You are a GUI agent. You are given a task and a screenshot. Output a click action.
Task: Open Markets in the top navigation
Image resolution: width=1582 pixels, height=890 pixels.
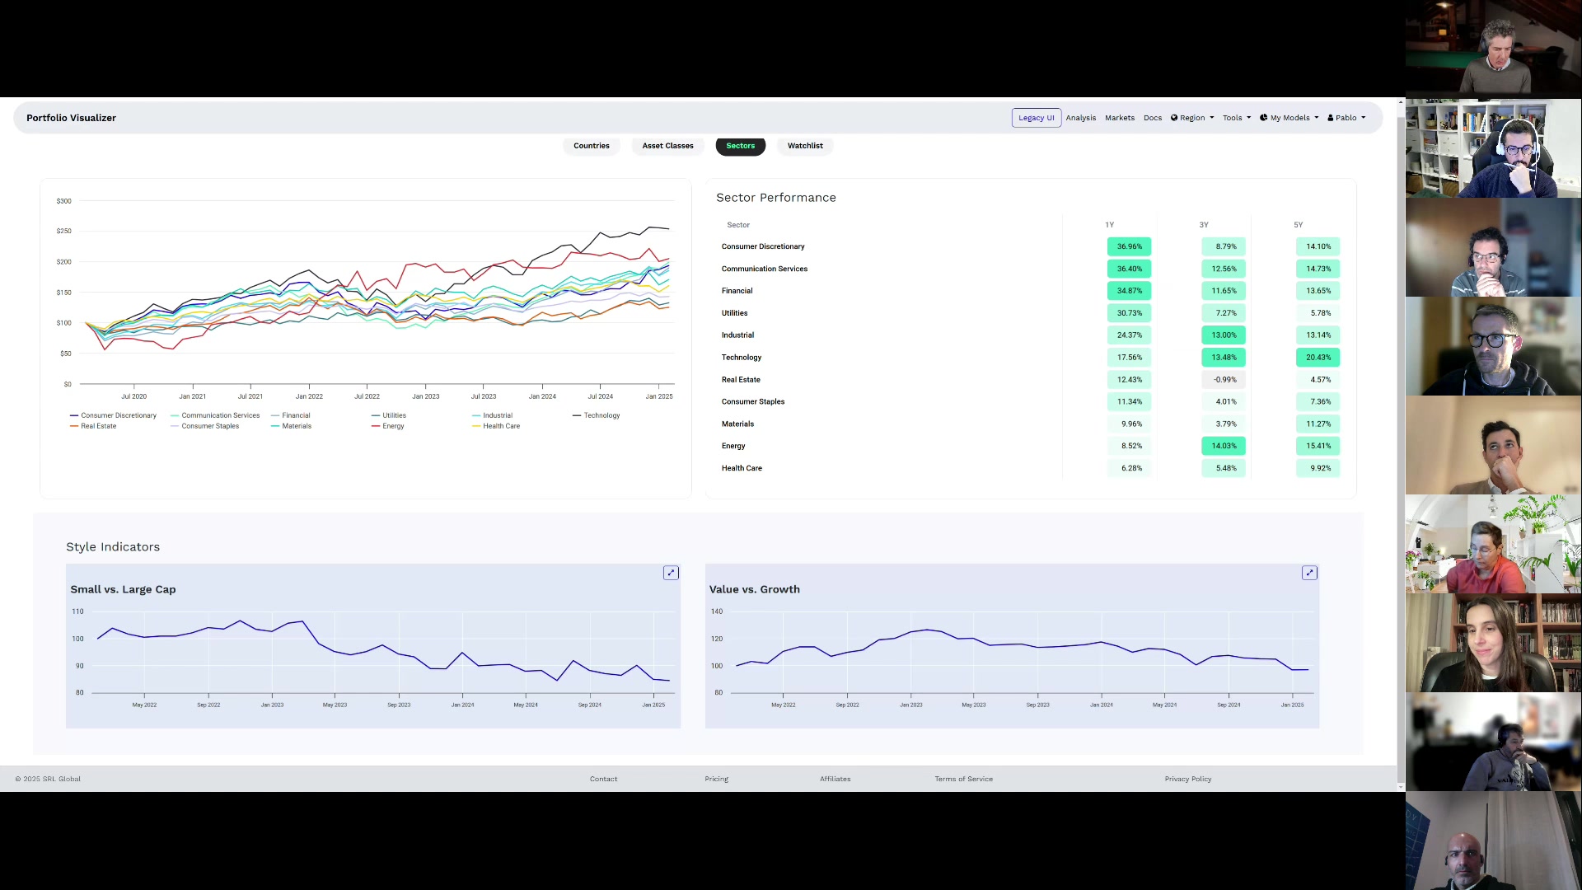[x=1119, y=118]
